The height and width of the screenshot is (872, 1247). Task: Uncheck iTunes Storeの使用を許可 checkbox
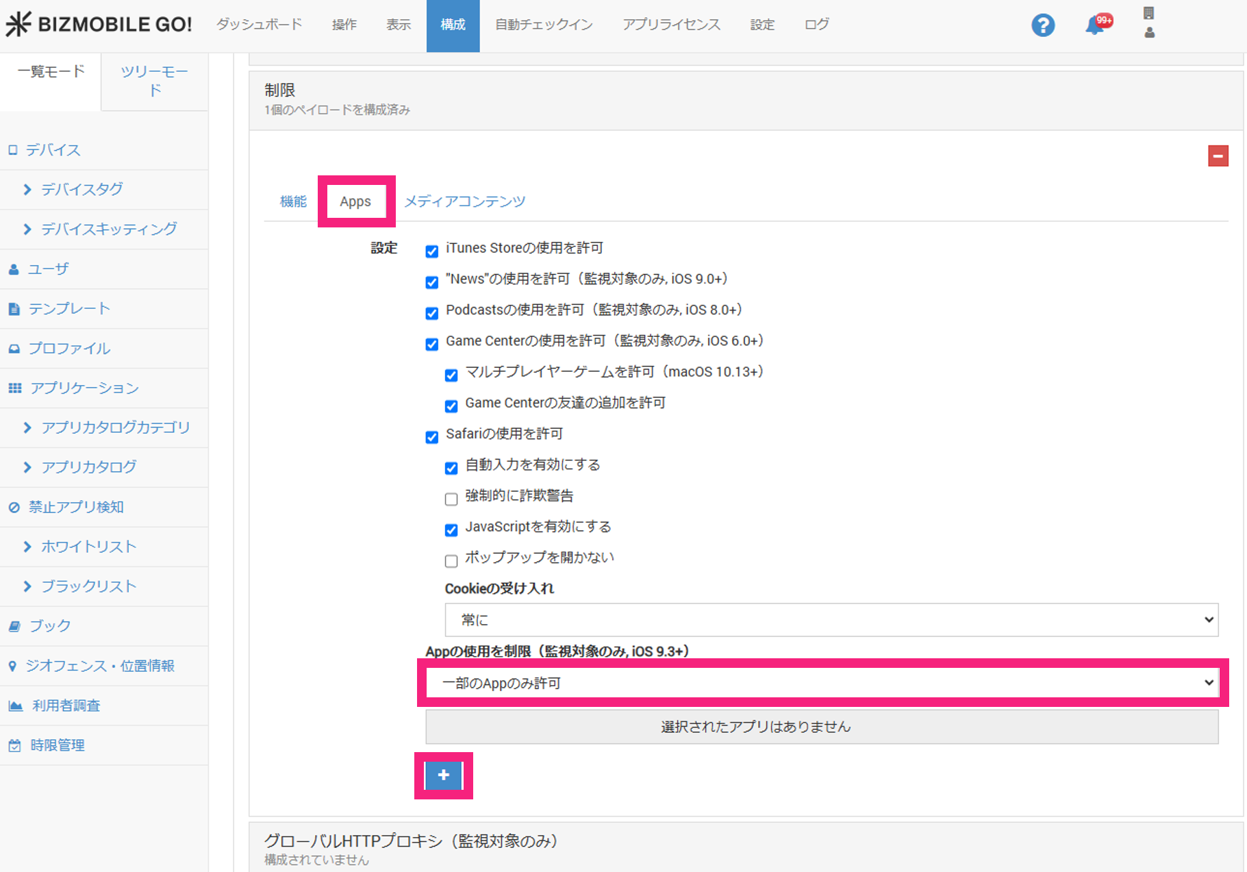(x=431, y=251)
